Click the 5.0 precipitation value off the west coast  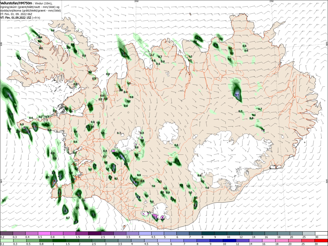pyautogui.click(x=28, y=131)
